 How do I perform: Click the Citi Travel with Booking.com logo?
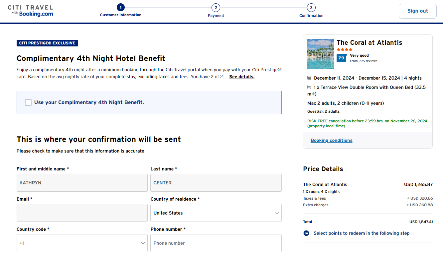tap(31, 11)
